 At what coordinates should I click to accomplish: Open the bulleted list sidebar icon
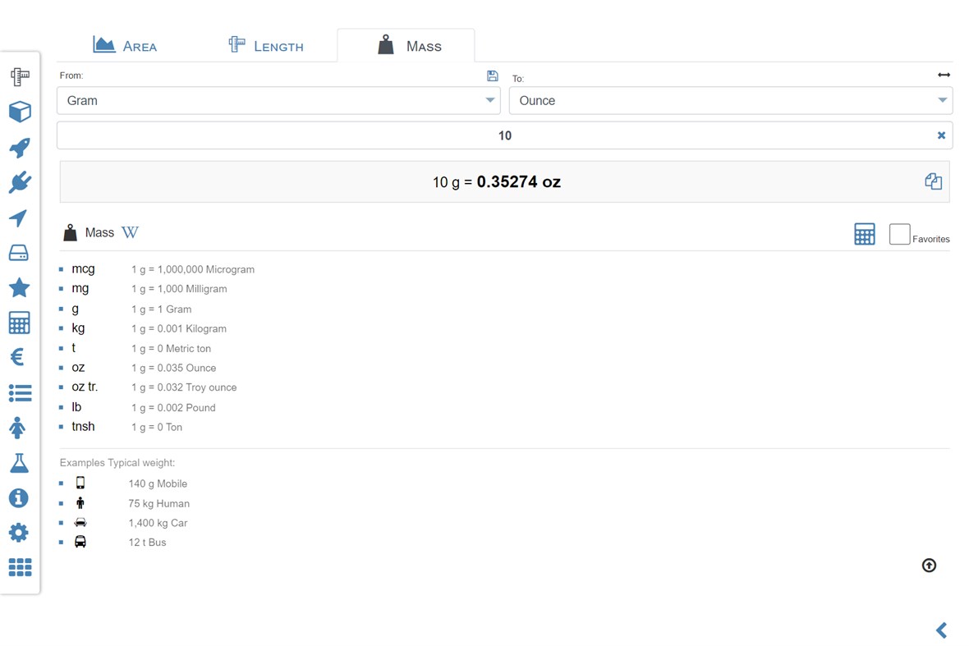(x=20, y=393)
